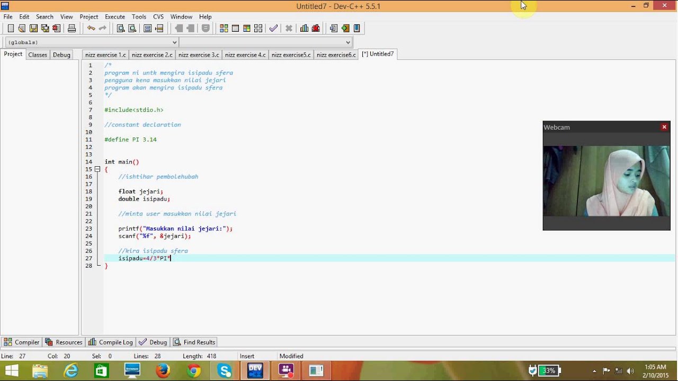Open the Tools menu
Screen dimensions: 678x381
pyautogui.click(x=139, y=17)
